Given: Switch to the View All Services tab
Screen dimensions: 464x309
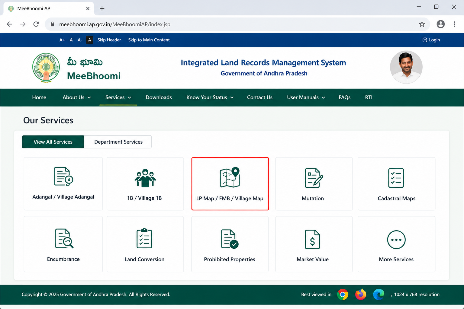Looking at the screenshot, I should tap(53, 142).
